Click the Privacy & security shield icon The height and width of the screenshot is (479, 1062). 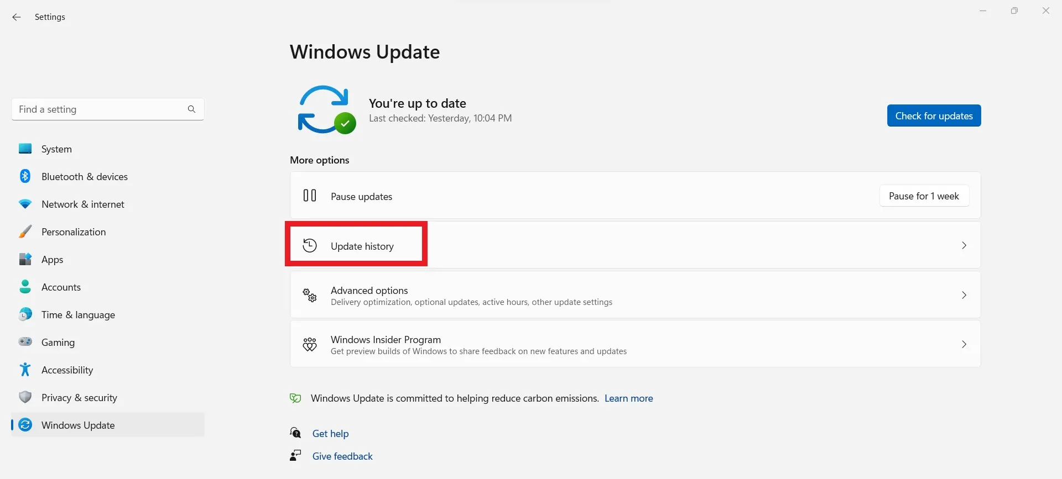[x=25, y=397]
